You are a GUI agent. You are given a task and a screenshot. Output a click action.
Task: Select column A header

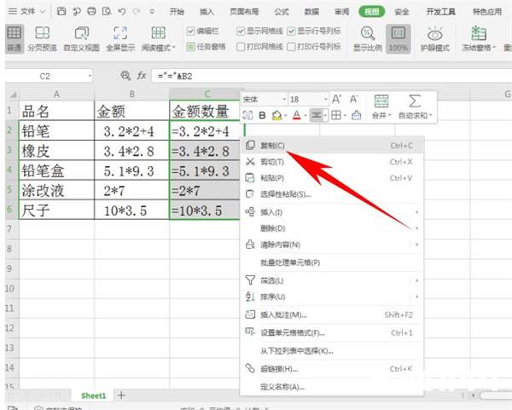56,95
